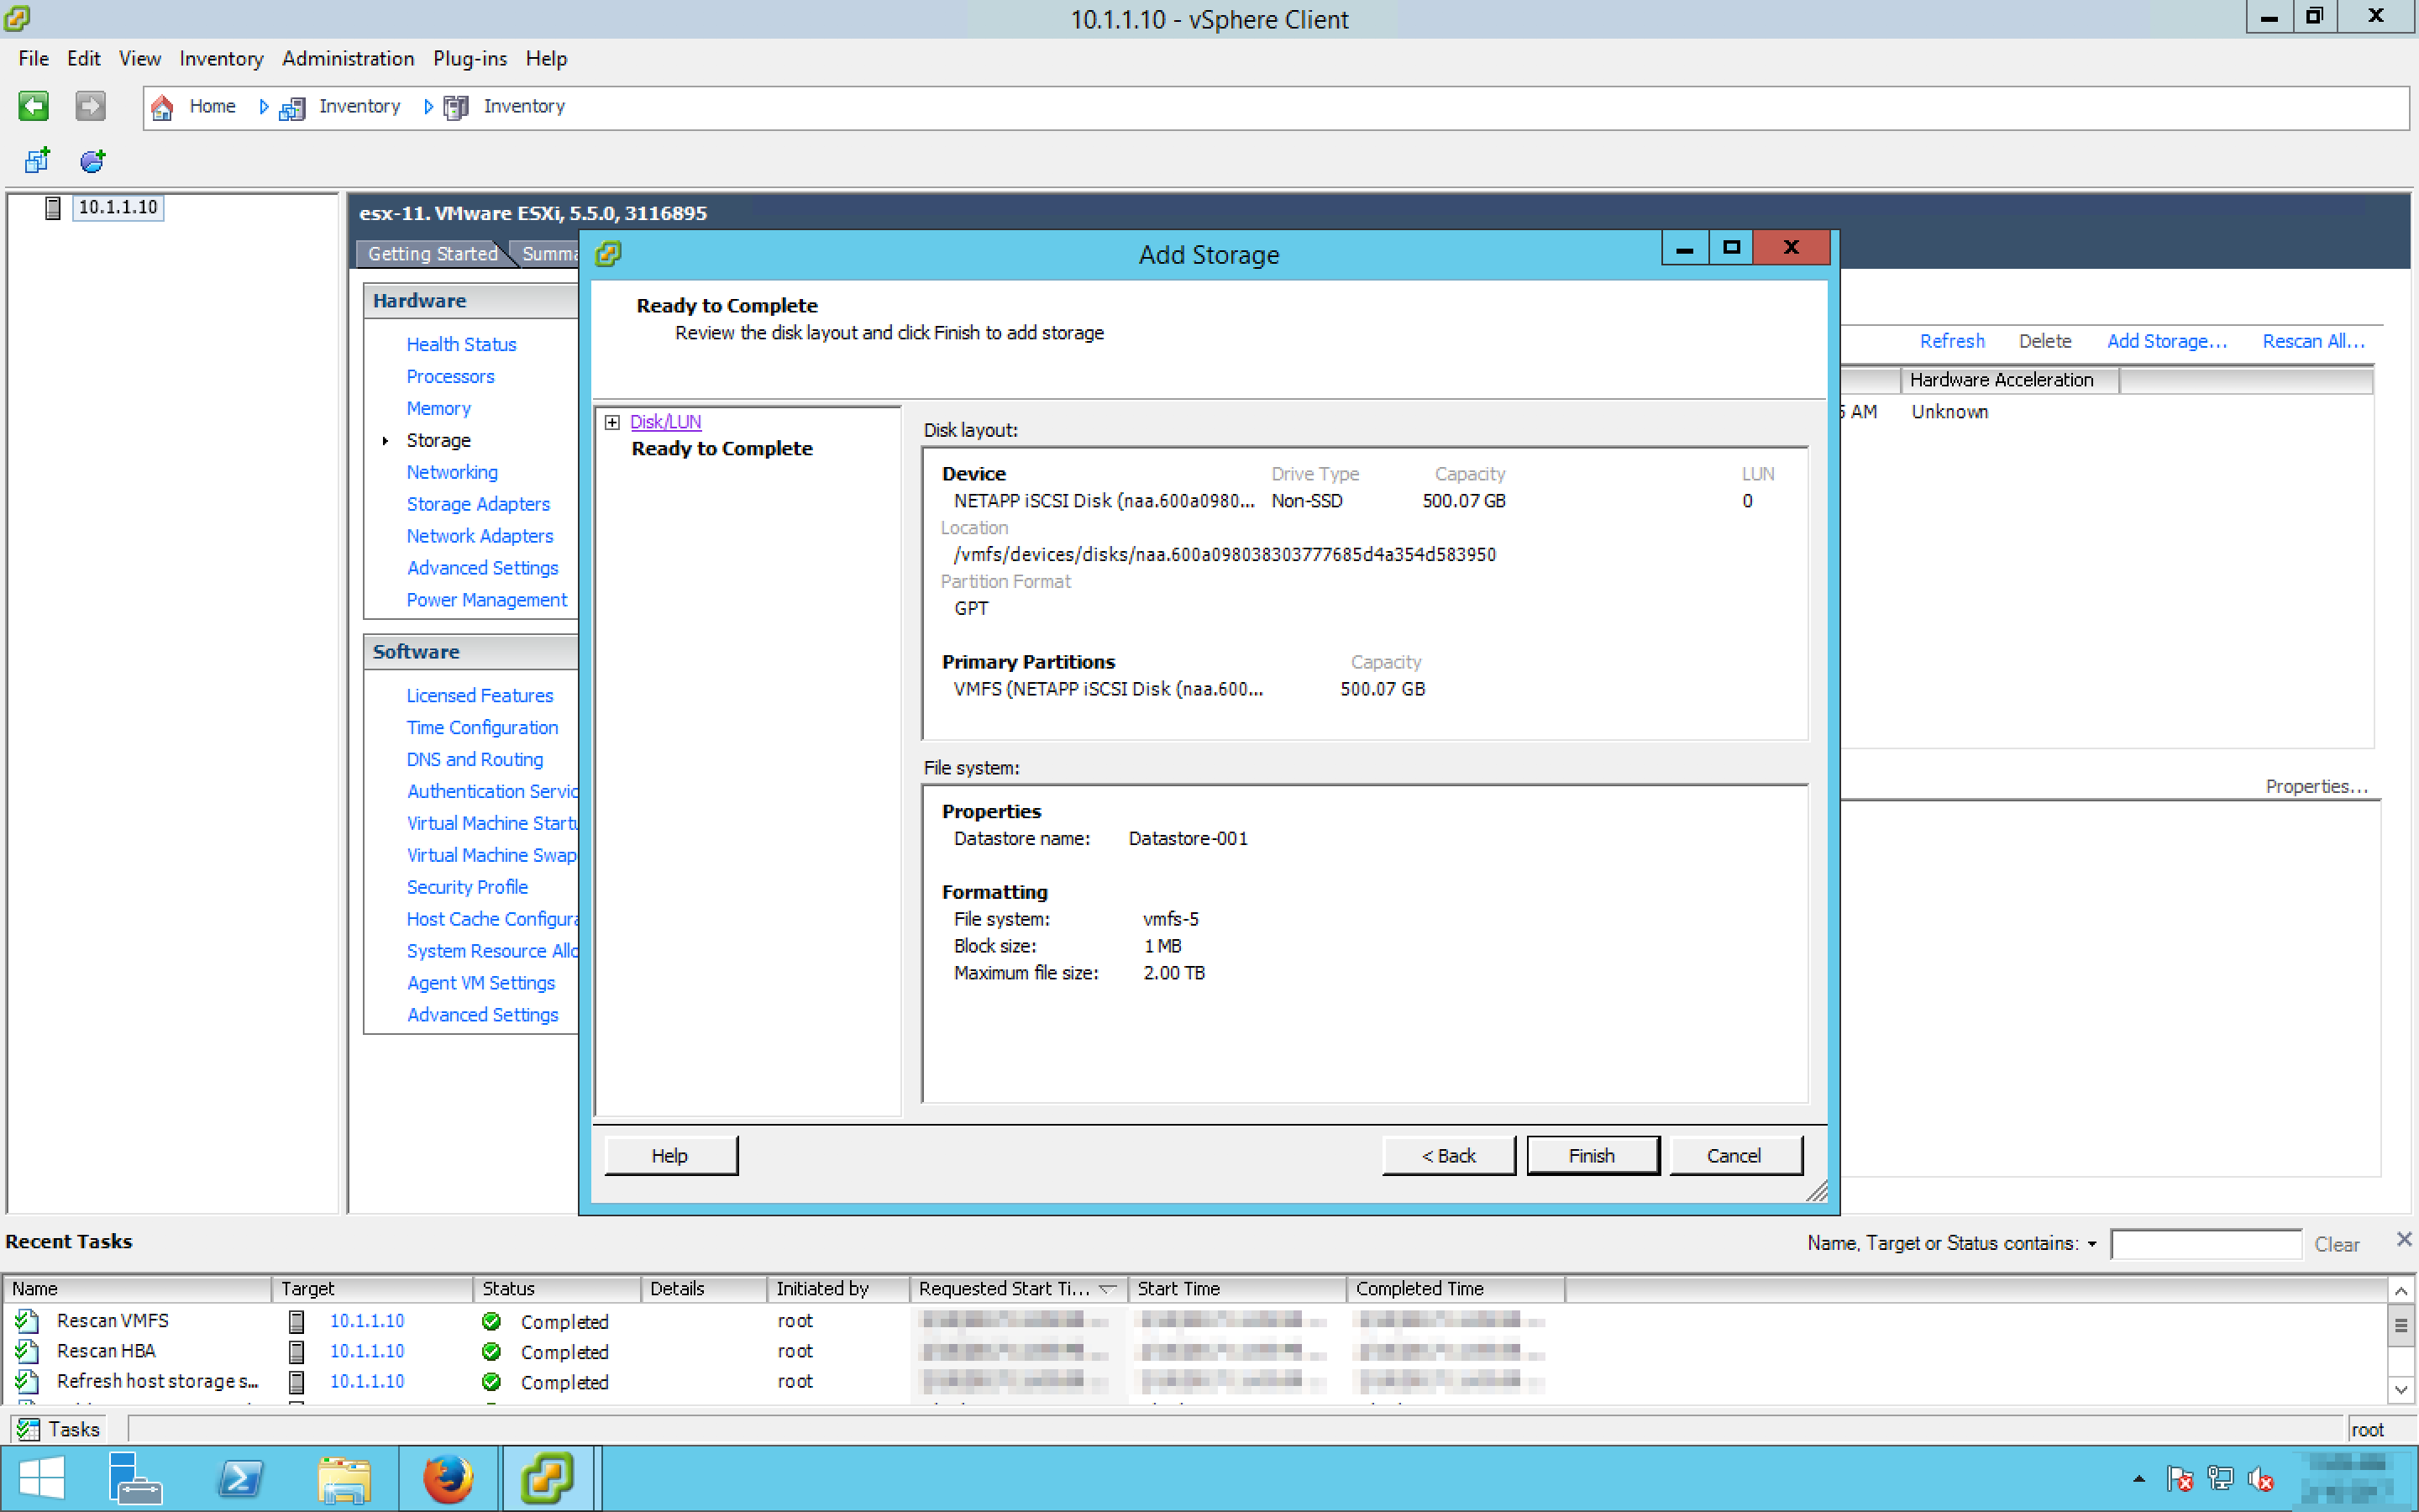2419x1512 pixels.
Task: Open PowerShell from the taskbar
Action: pyautogui.click(x=240, y=1478)
